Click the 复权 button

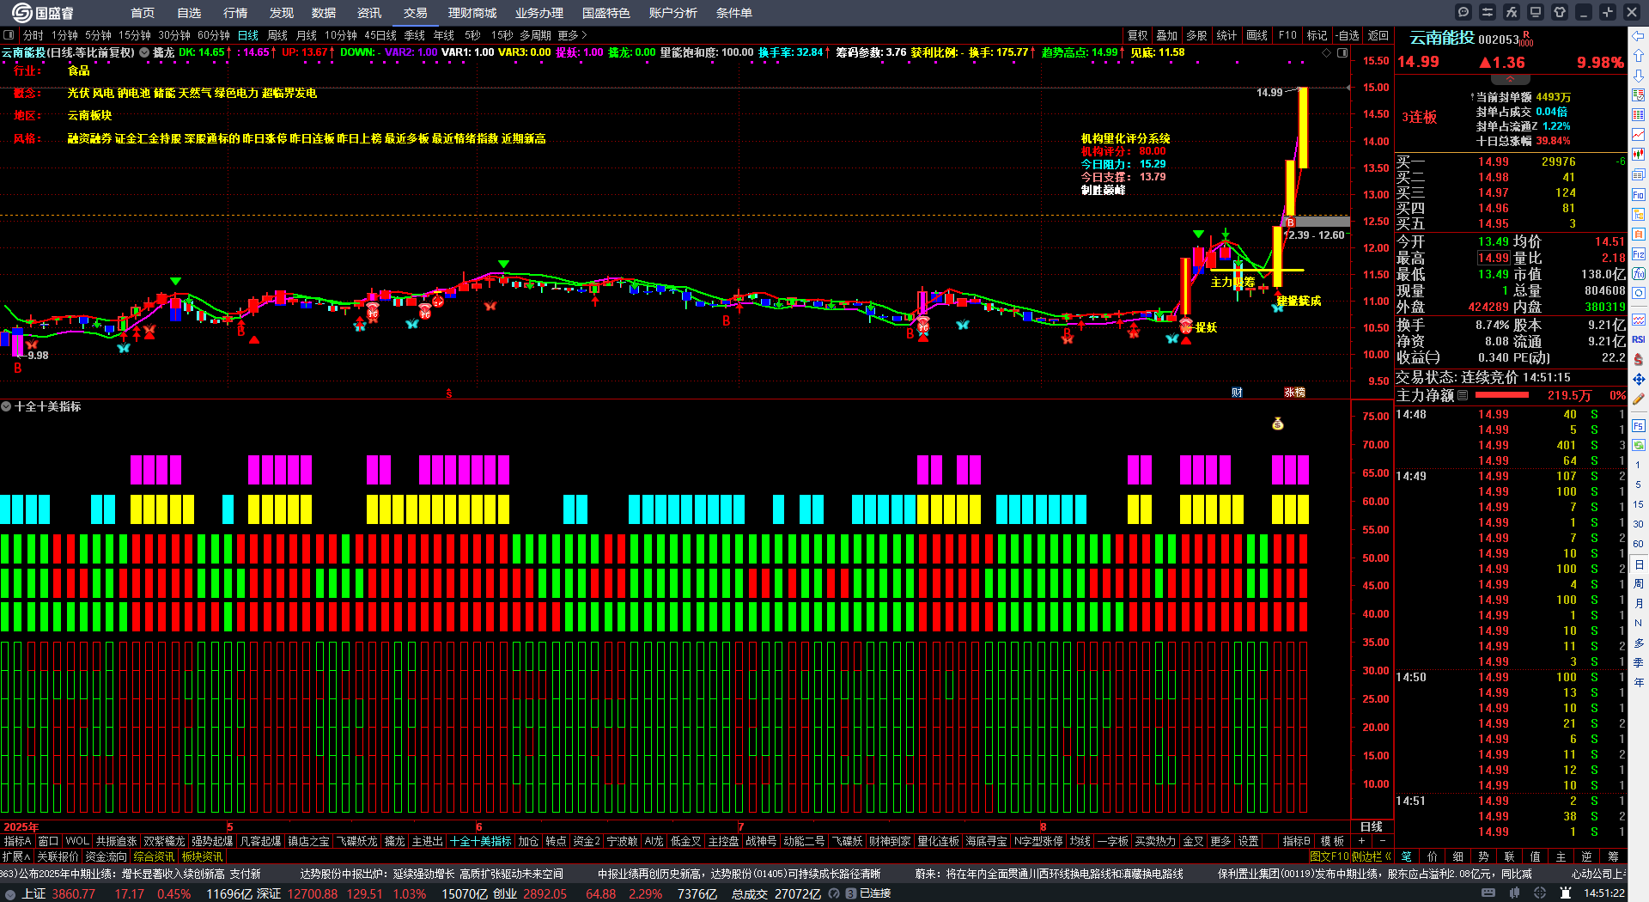point(1137,35)
